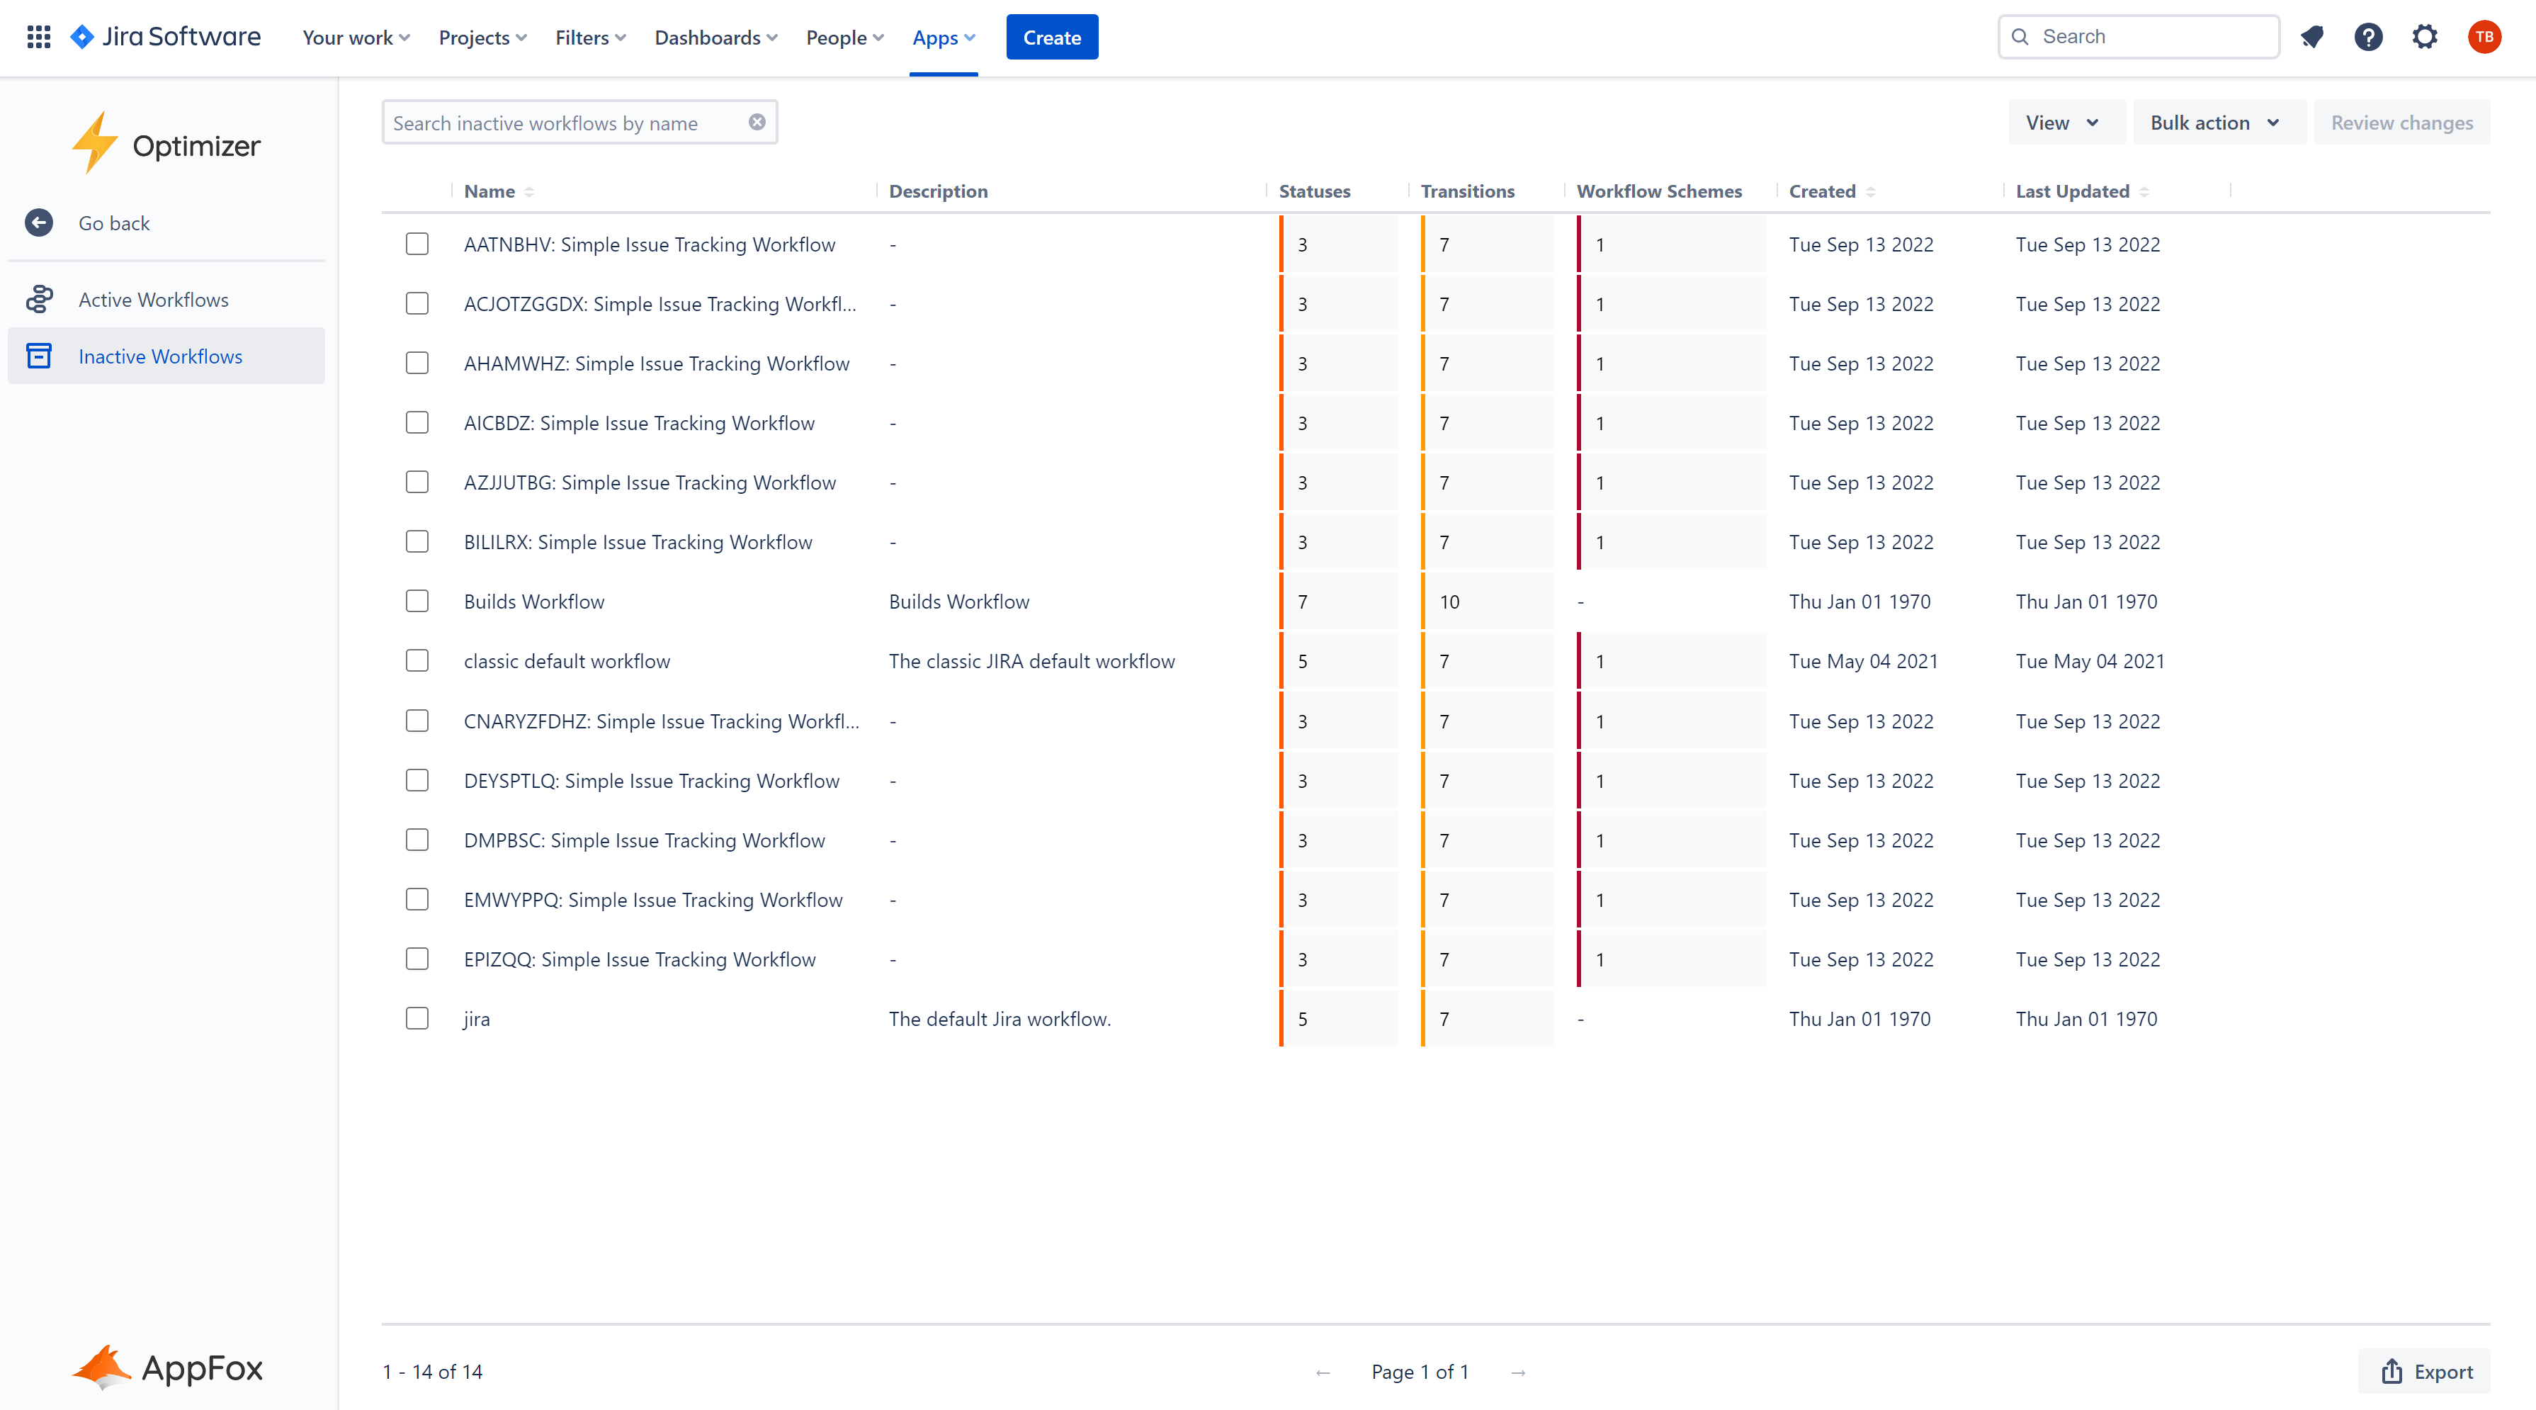Click the TB user avatar
Viewport: 2536px width, 1410px height.
(x=2484, y=38)
